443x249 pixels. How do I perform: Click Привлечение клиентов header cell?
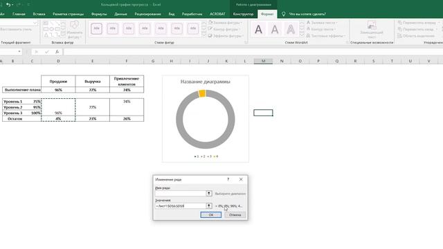(x=127, y=82)
